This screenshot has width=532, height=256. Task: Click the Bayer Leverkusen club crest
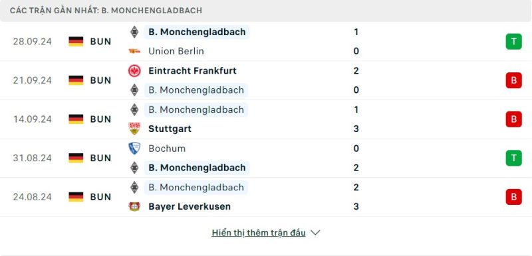[134, 206]
